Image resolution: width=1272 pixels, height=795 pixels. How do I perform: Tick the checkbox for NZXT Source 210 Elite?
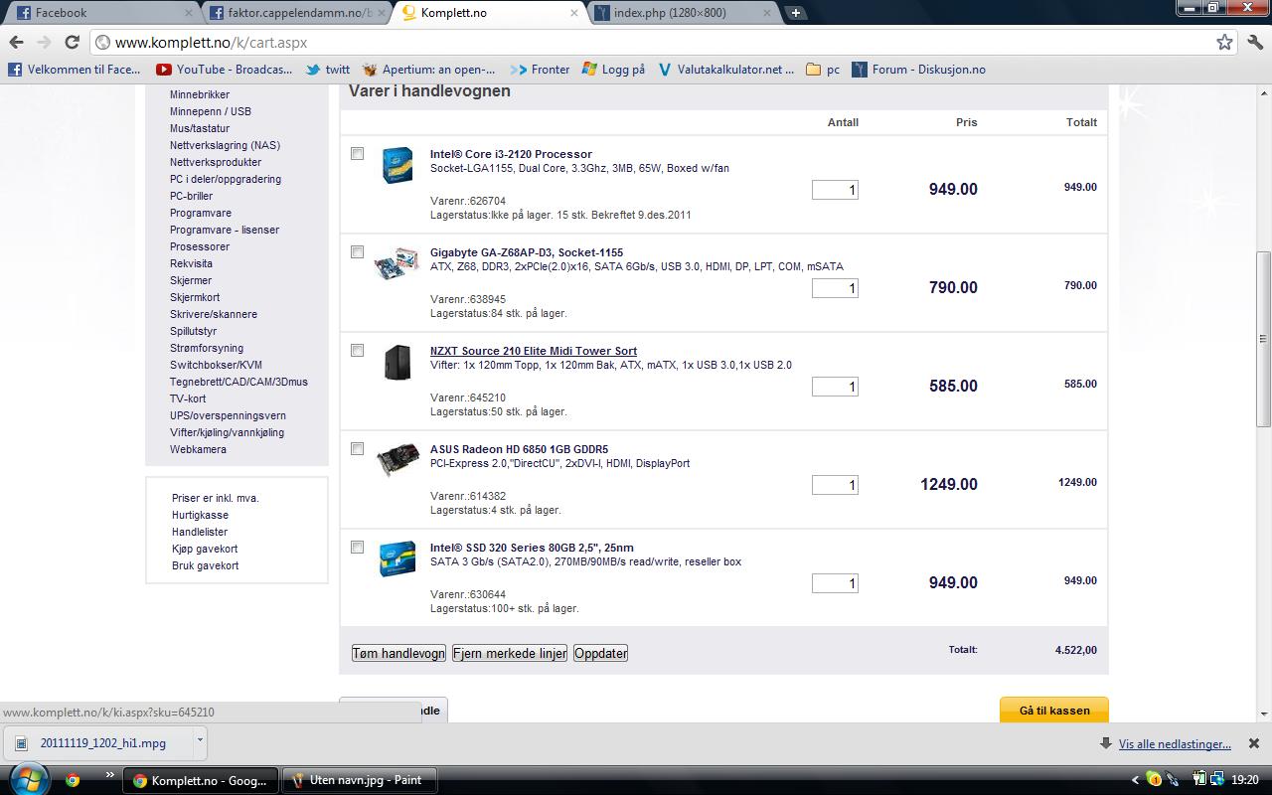(358, 351)
